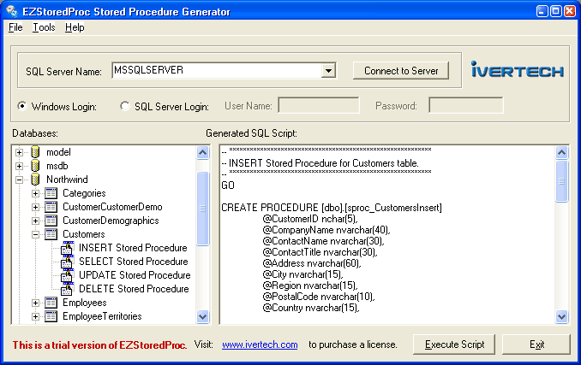
Task: Click the Execute Script button
Action: click(x=454, y=344)
